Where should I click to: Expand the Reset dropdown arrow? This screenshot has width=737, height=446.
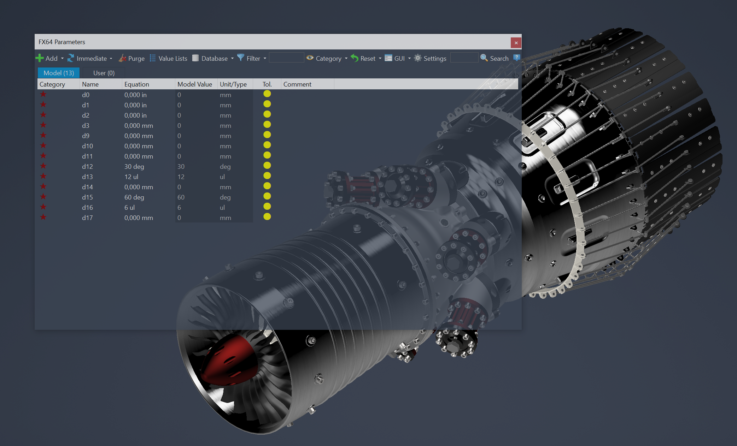(380, 59)
